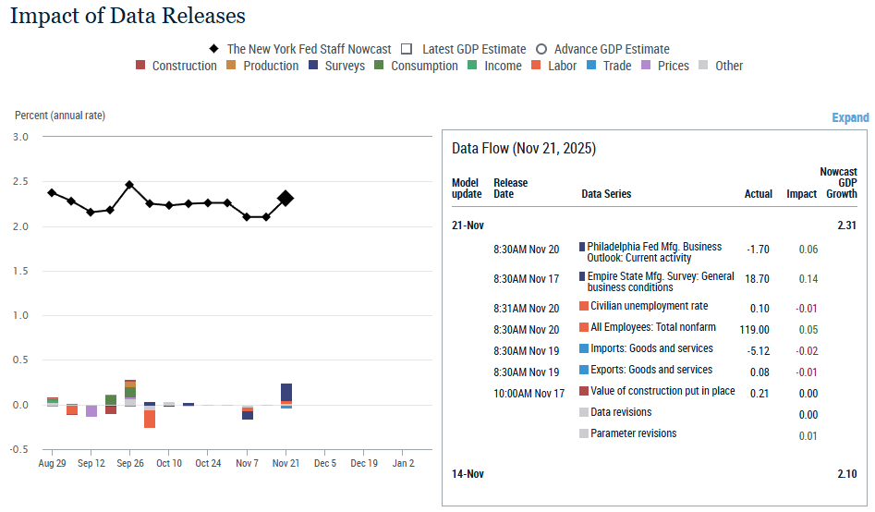Toggle the Production legend item
The height and width of the screenshot is (512, 875).
coord(232,66)
